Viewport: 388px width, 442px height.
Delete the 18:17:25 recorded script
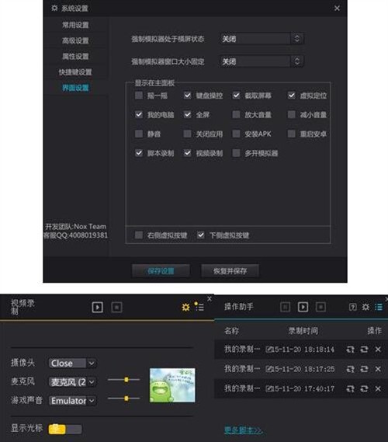point(378,369)
